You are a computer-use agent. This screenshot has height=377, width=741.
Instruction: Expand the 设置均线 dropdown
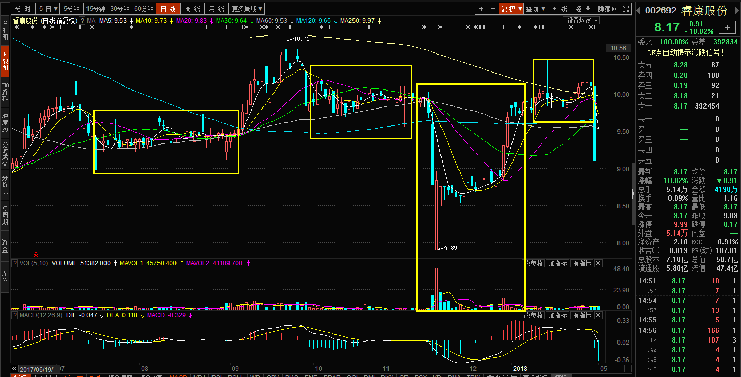[582, 21]
